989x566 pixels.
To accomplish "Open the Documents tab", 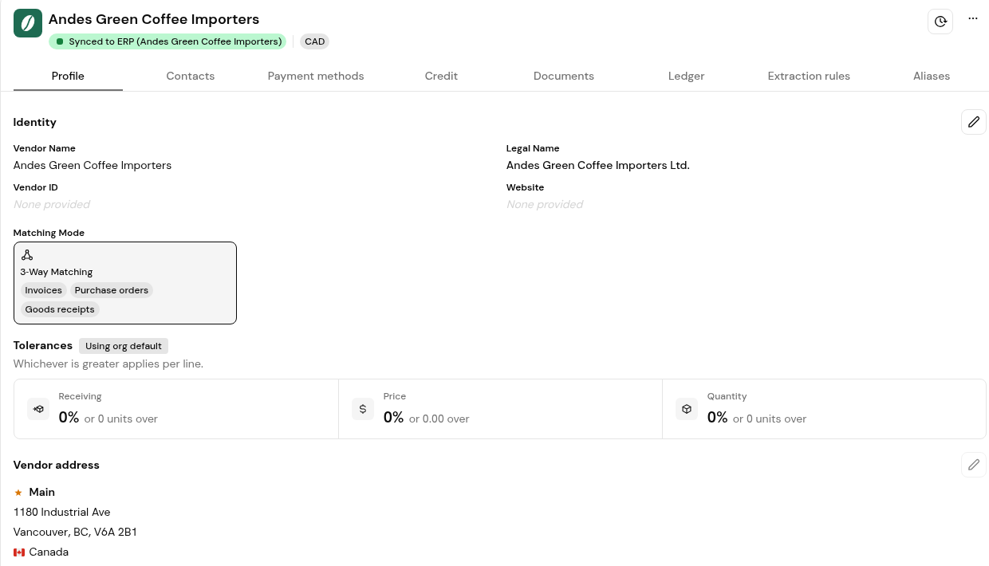I will [x=564, y=76].
